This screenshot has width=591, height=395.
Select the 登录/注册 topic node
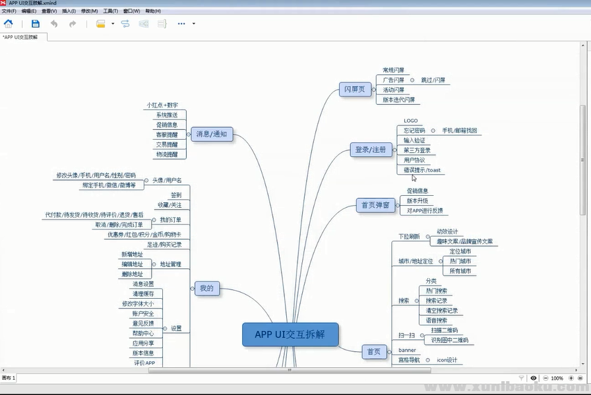pos(371,150)
